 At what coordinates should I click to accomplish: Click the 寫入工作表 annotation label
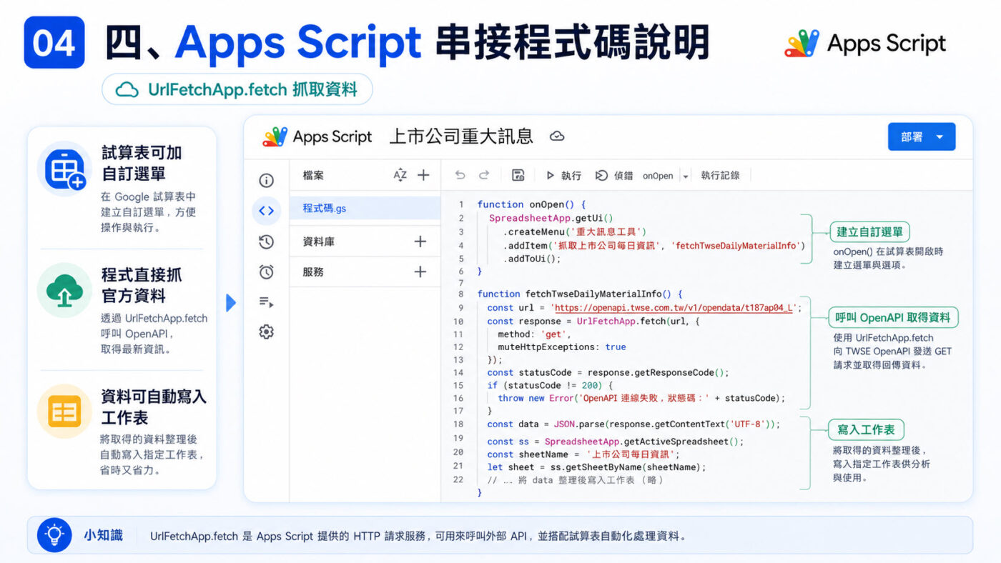coord(866,429)
